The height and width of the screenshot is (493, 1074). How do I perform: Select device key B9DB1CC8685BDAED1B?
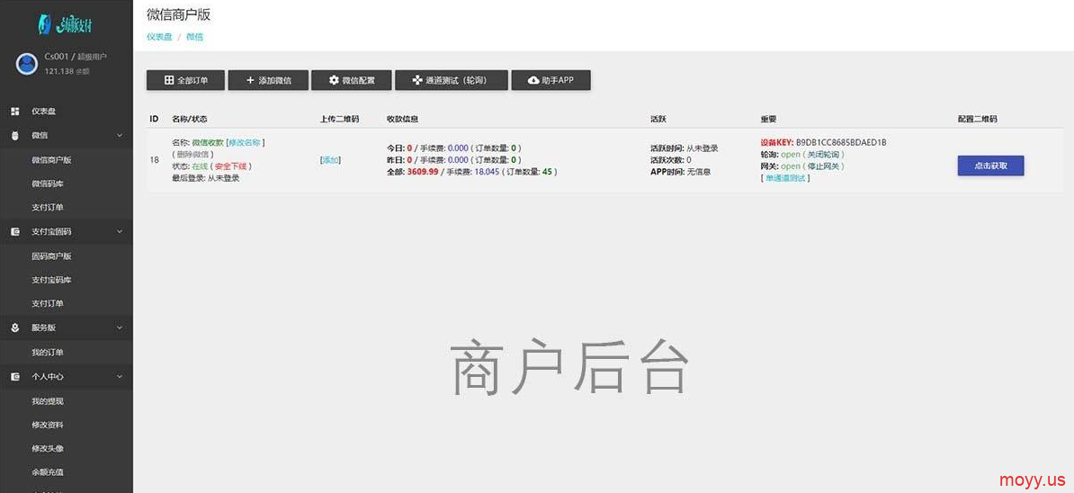click(x=841, y=142)
